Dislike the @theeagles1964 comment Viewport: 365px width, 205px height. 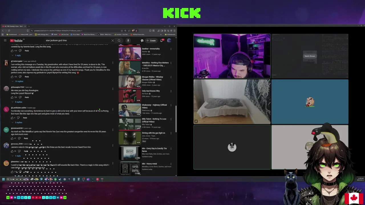pyautogui.click(x=20, y=97)
